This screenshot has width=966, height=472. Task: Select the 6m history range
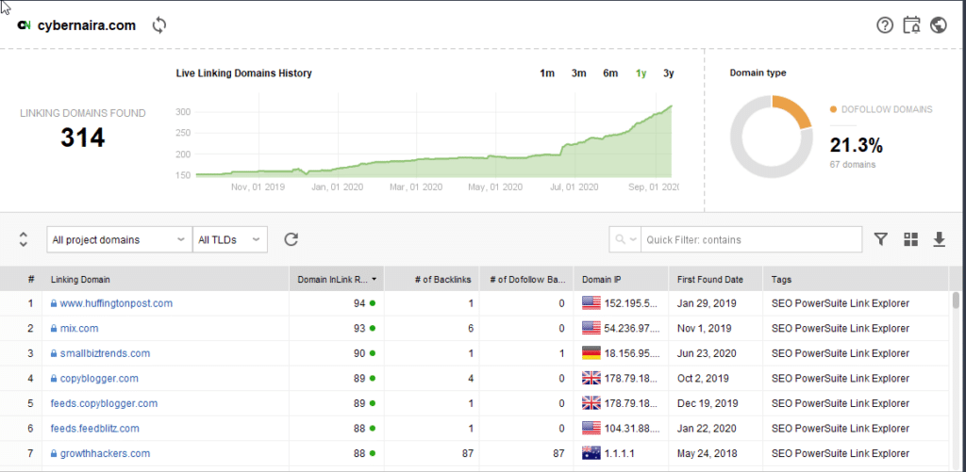pos(610,73)
